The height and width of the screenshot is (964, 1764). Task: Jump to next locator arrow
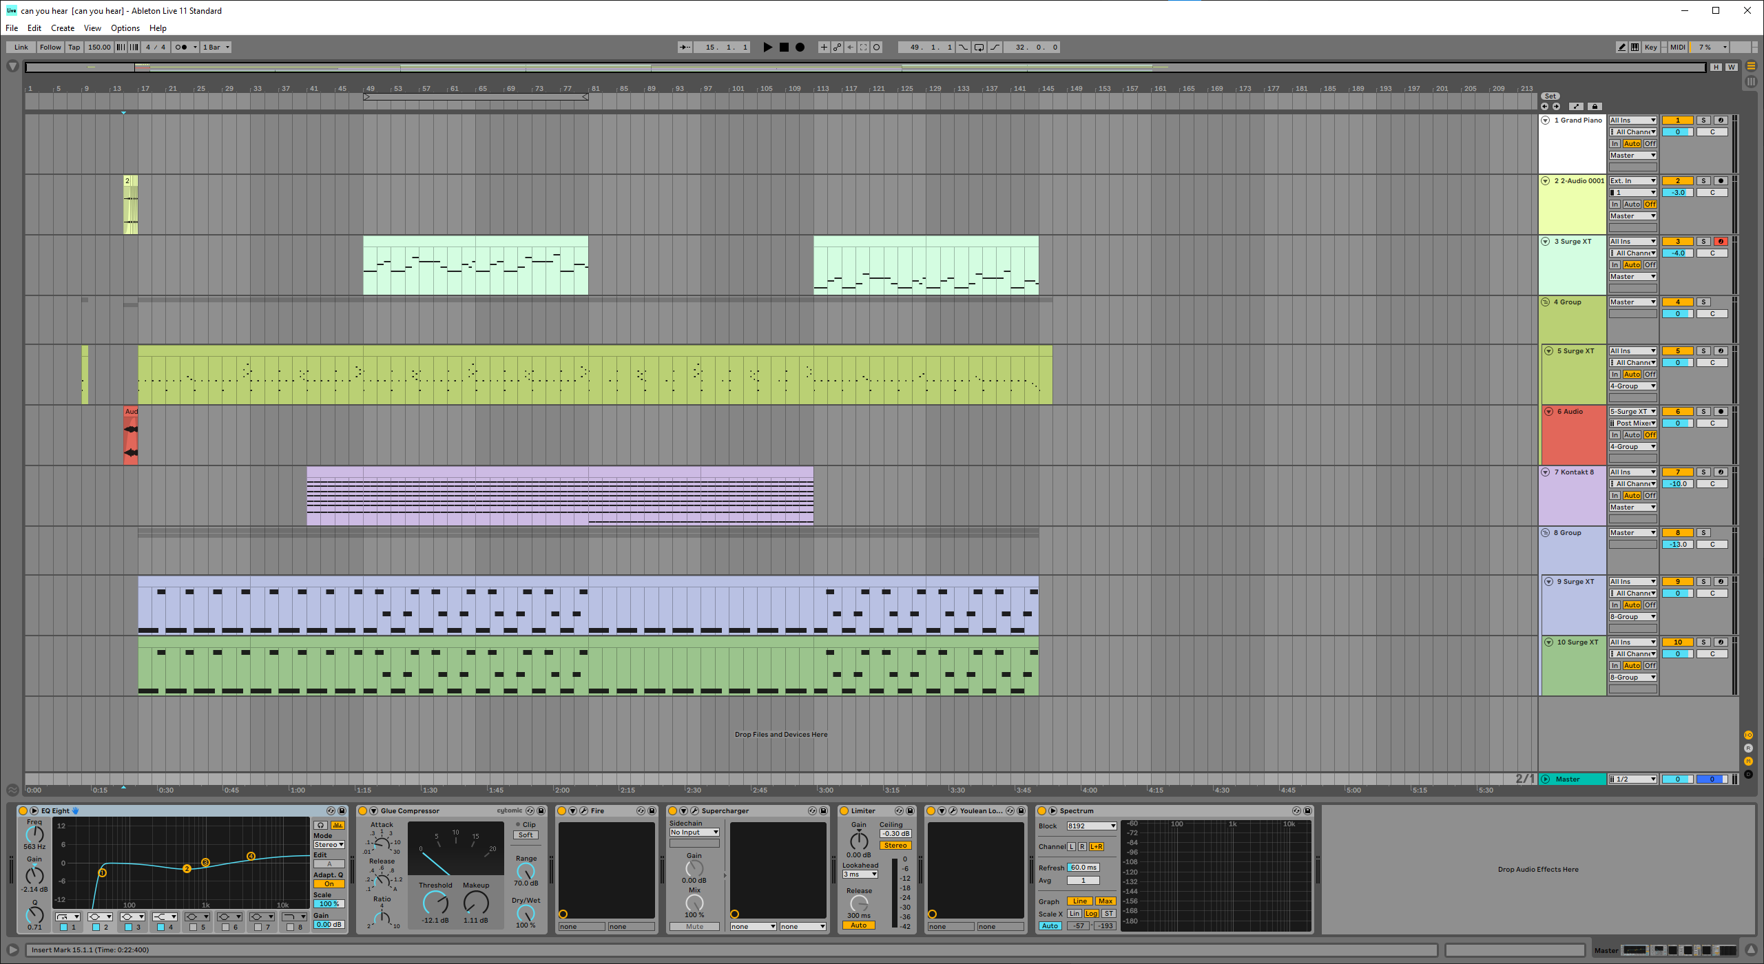pos(1556,107)
